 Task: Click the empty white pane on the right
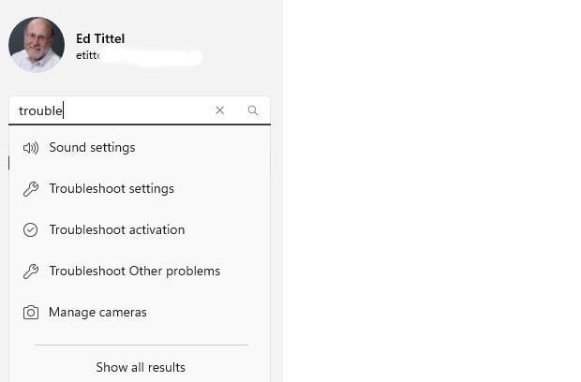[x=431, y=187]
